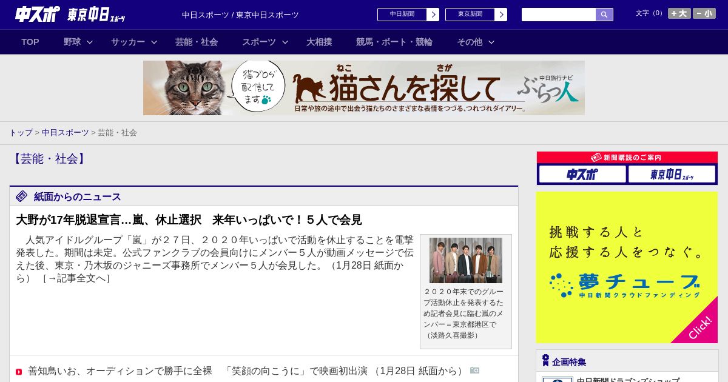
Task: Decrease text size with 小 button
Action: (x=704, y=13)
